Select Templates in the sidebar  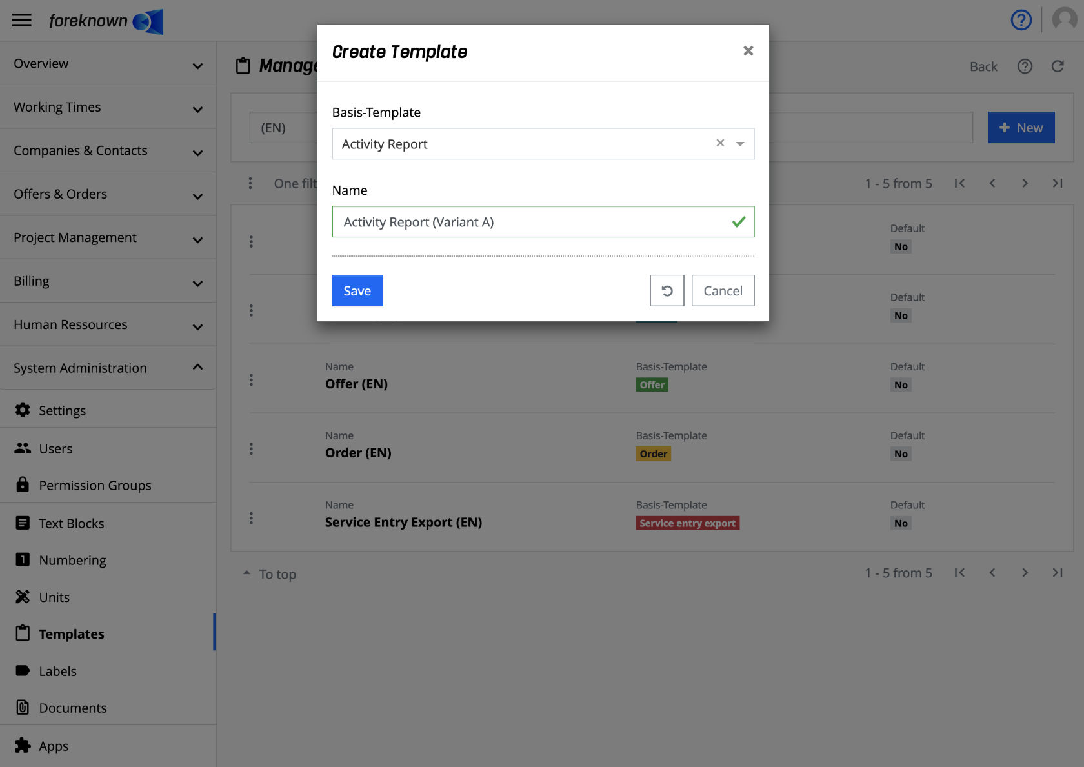tap(108, 634)
